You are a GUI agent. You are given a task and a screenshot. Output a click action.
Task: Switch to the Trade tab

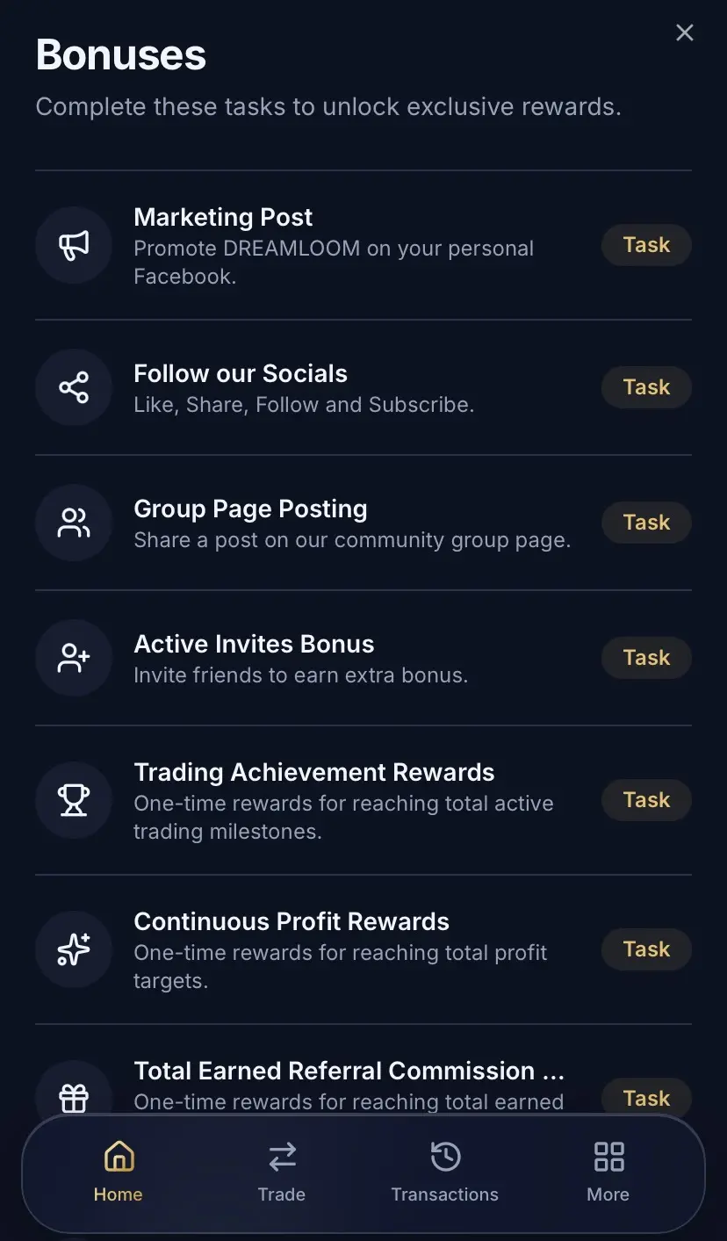(x=282, y=1171)
